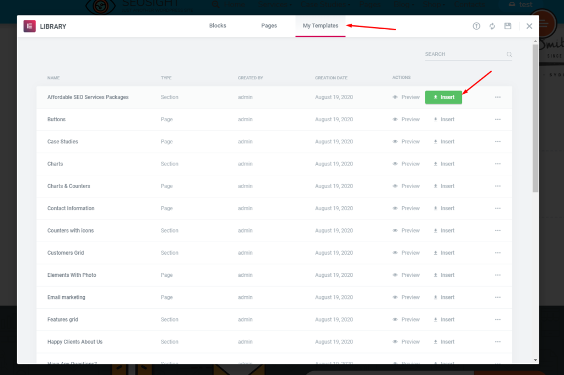Click the eye icon in Happy Clients About Us row

pos(395,342)
